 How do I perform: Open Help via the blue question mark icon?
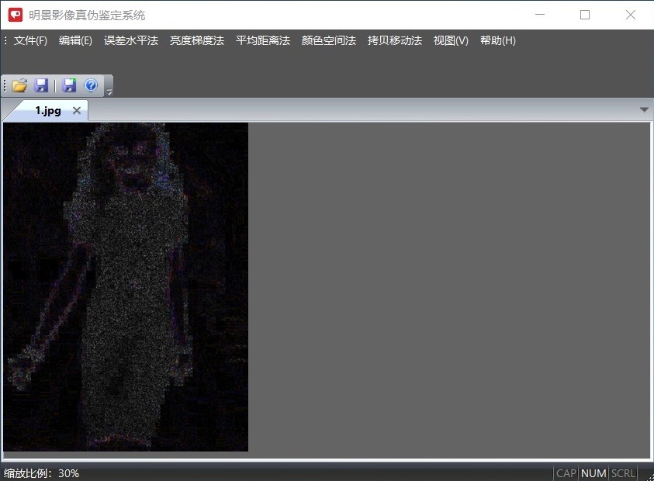click(x=91, y=85)
